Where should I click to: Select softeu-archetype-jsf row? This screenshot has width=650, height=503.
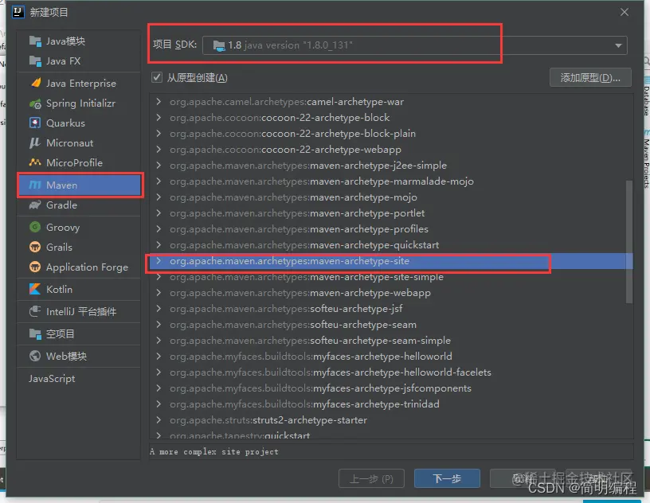391,309
